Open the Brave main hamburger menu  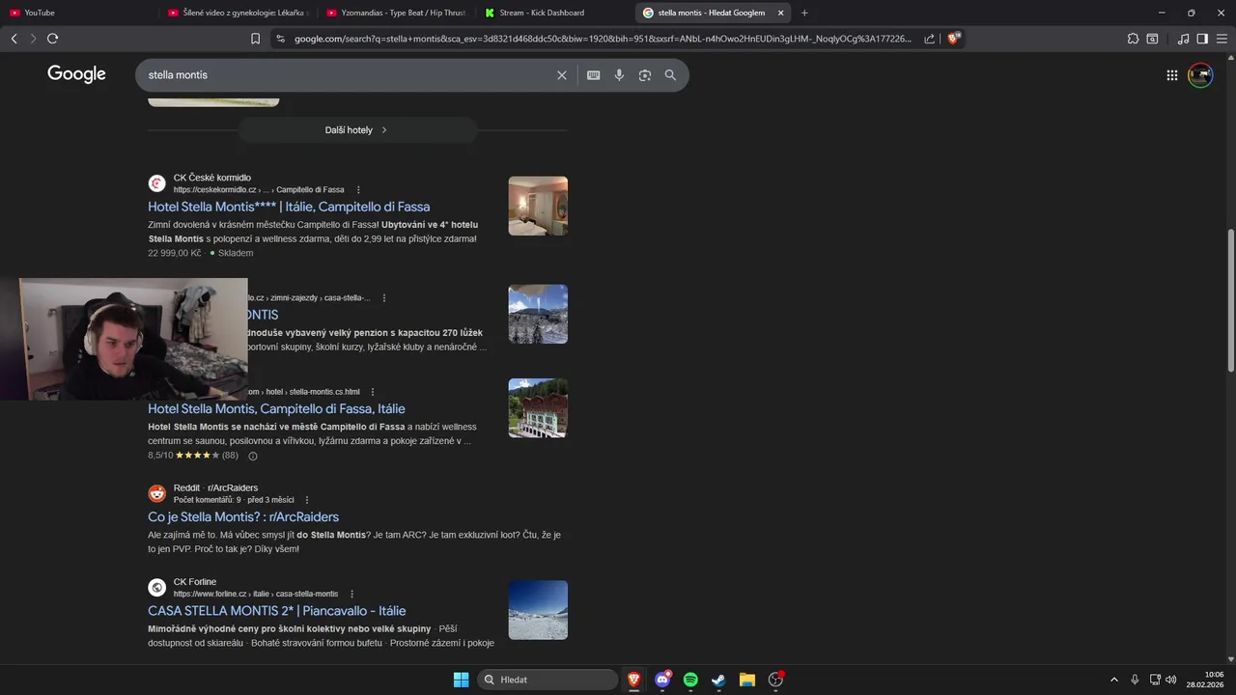click(1222, 39)
